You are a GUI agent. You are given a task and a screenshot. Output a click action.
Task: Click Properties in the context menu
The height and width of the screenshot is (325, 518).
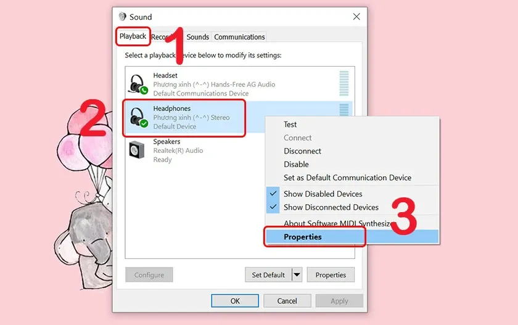pyautogui.click(x=353, y=237)
